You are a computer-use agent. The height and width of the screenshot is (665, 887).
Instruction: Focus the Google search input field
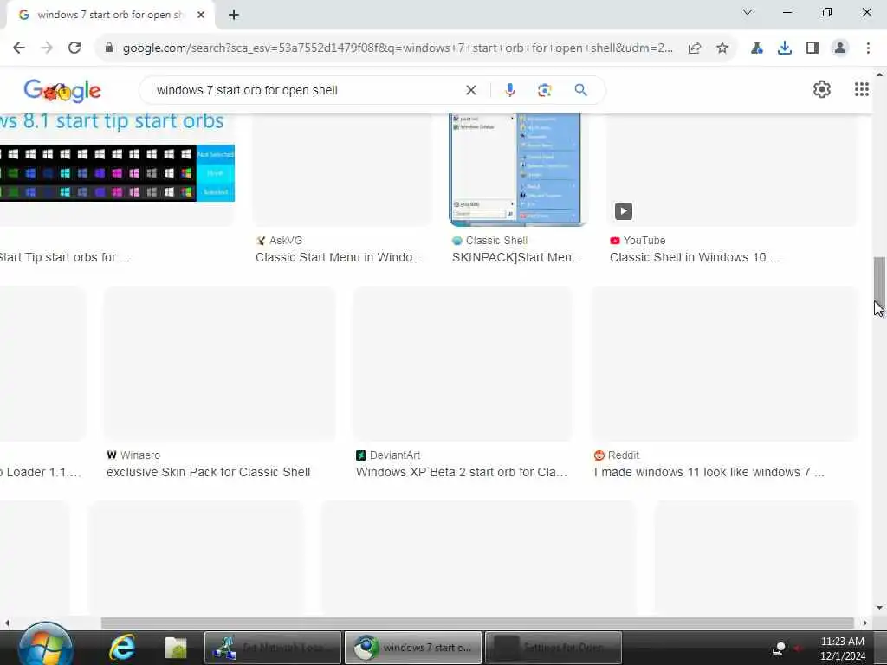pyautogui.click(x=306, y=90)
